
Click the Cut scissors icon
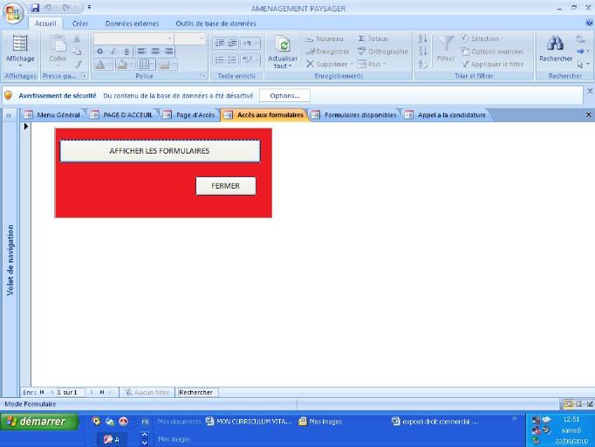click(77, 38)
